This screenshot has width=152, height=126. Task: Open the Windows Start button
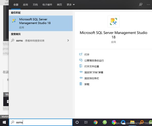4,122
